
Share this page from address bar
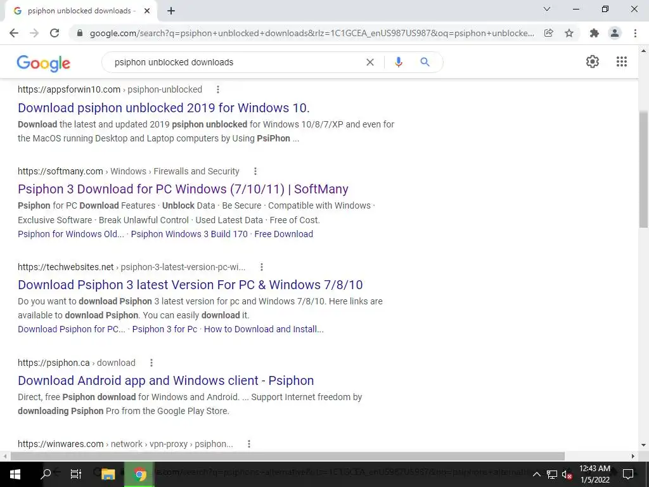pos(548,33)
